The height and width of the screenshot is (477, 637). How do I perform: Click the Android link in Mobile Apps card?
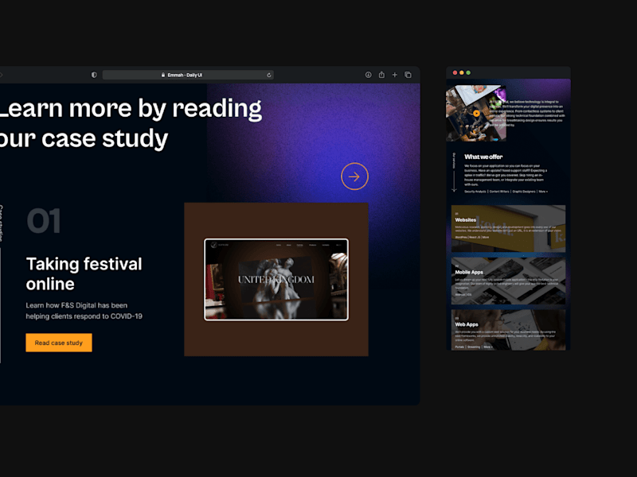coord(460,294)
